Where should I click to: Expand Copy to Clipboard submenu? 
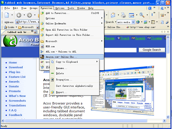click(x=97, y=62)
